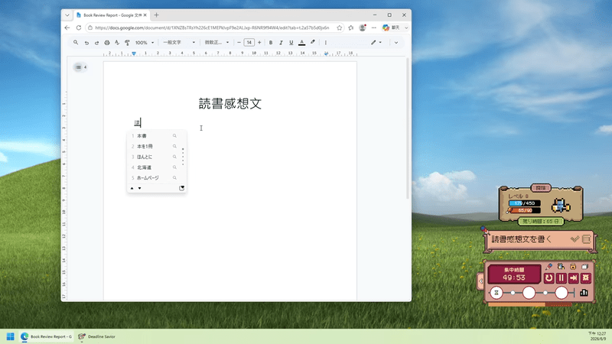Open the IME candidate window emoji button
612x344 pixels.
click(181, 188)
